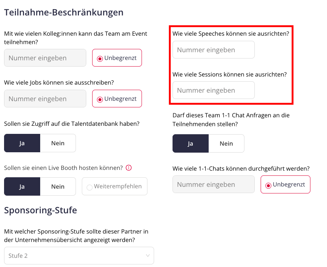The image size is (327, 267).
Task: Select Unbegrenzt for job postings
Action: point(117,99)
